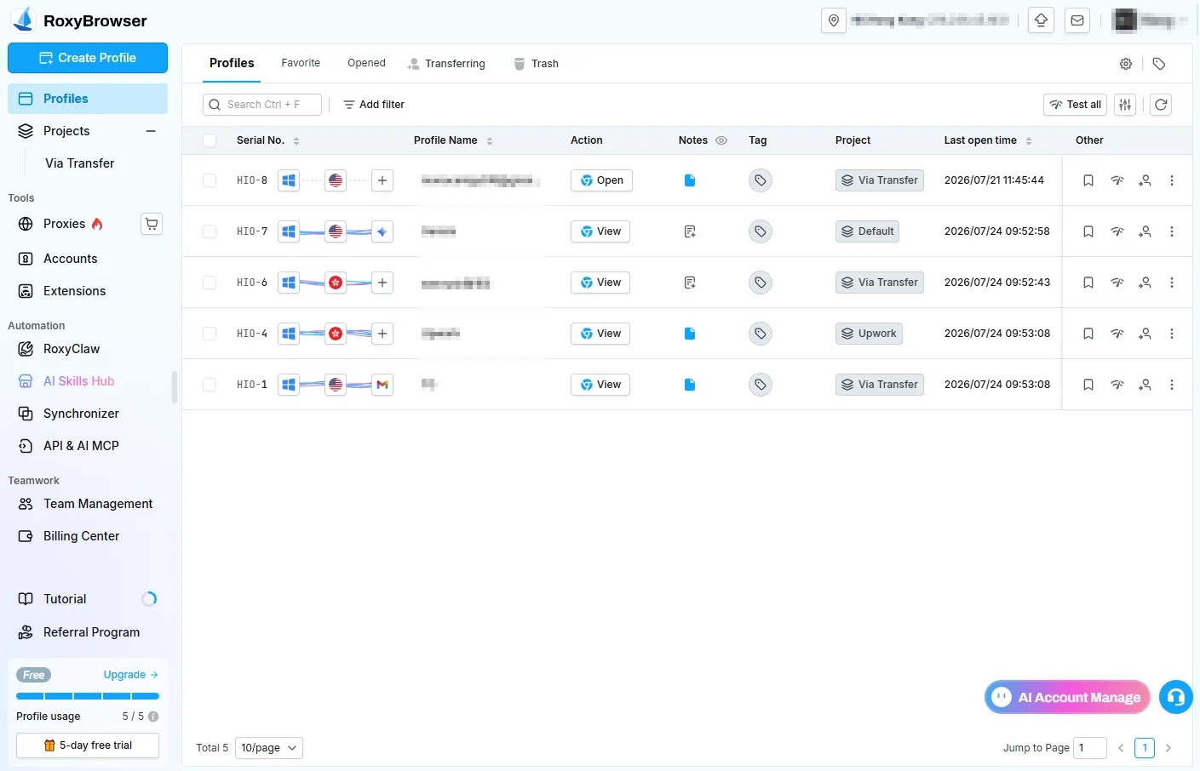Click View for profile HIO-7
This screenshot has width=1200, height=771.
coord(600,231)
